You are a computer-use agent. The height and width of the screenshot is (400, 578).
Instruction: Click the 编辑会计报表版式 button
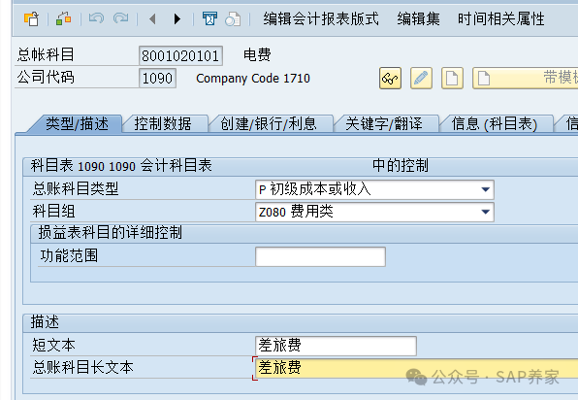(321, 18)
